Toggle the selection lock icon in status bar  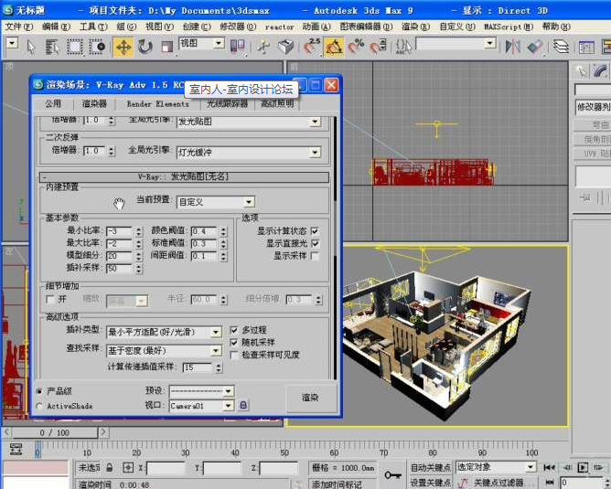(x=109, y=468)
